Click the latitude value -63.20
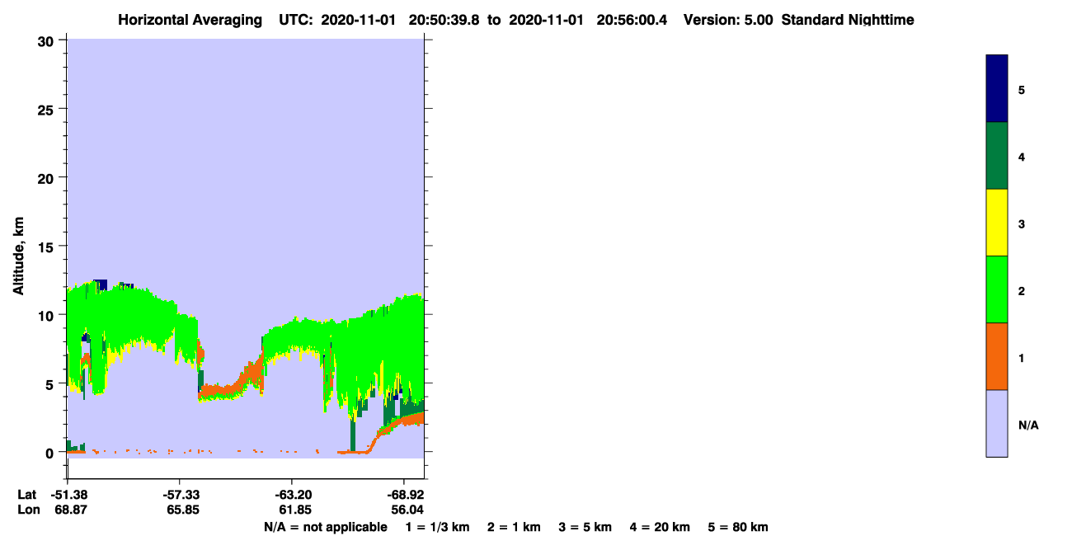Viewport: 1072px width, 550px height. click(x=292, y=494)
